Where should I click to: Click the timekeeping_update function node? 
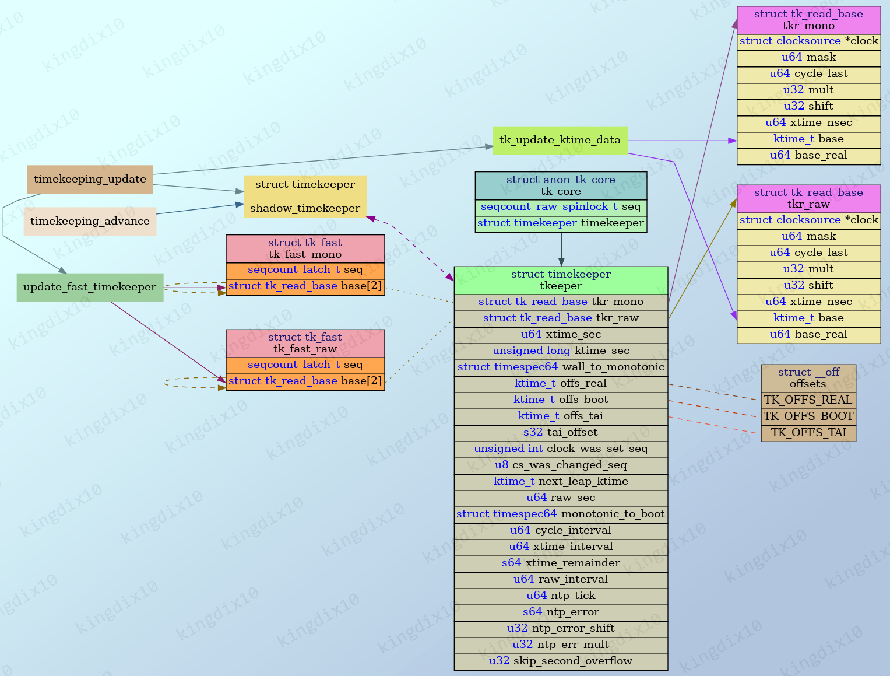tap(90, 180)
